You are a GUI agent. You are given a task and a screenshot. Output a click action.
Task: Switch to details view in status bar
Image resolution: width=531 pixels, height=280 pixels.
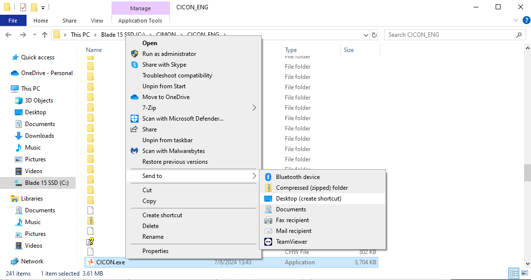click(514, 274)
